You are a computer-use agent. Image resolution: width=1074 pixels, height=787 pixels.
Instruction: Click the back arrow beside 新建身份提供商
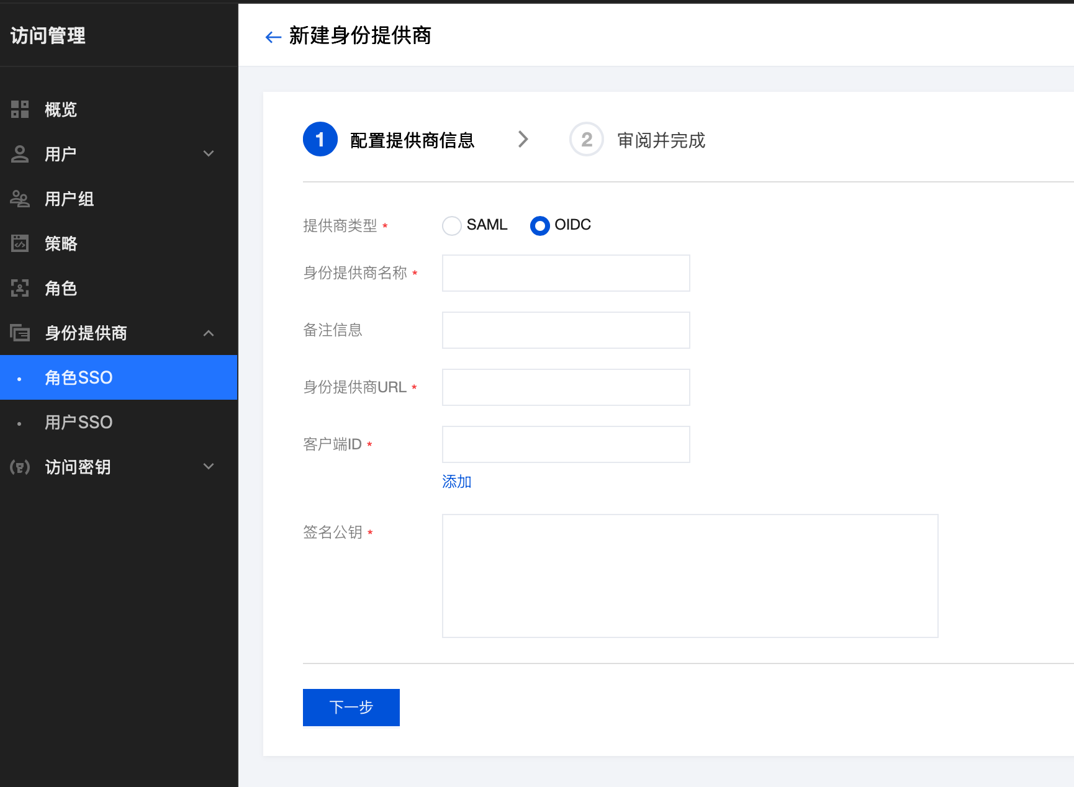[x=273, y=37]
